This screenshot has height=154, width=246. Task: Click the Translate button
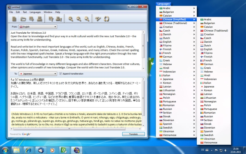(133, 134)
